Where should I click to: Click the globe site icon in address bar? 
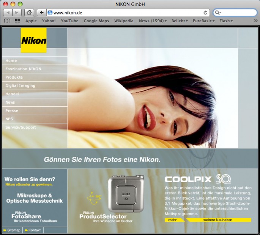50,13
